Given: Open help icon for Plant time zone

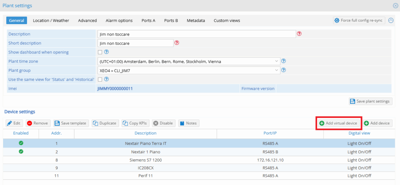Looking at the screenshot, I should (x=283, y=61).
